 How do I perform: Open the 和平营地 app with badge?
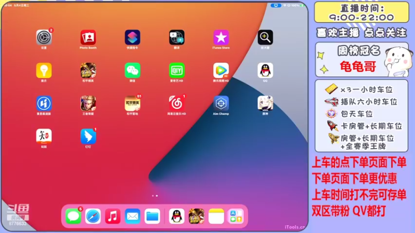click(x=132, y=103)
